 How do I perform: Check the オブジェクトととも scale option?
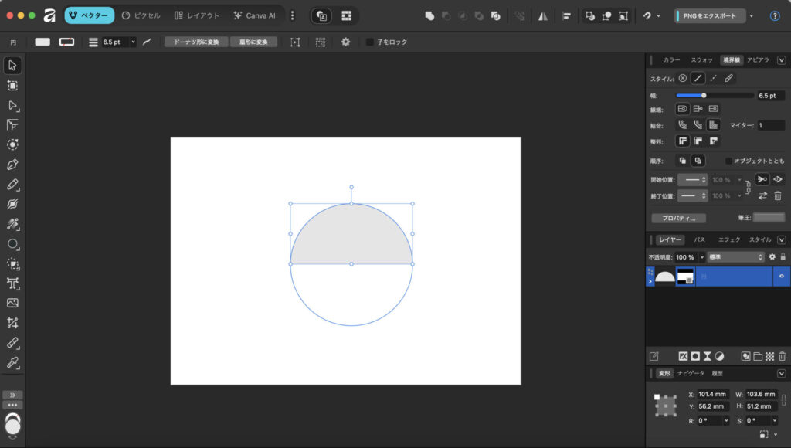[728, 161]
